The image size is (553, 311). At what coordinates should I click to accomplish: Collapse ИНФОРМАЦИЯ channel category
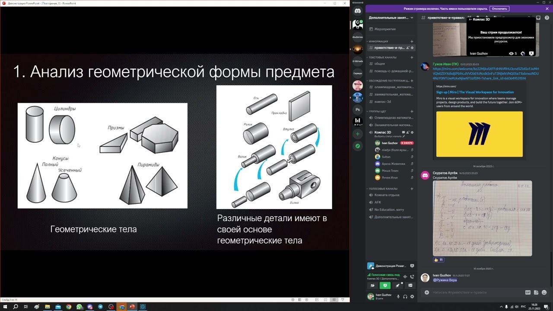pos(378,41)
